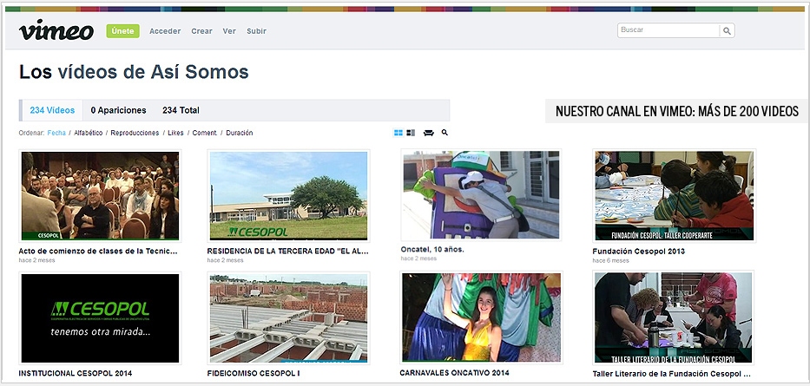Click title 'RESIDENCIA DE LA TERCERA EDAD'
Viewport: 810px width, 386px height.
point(288,252)
